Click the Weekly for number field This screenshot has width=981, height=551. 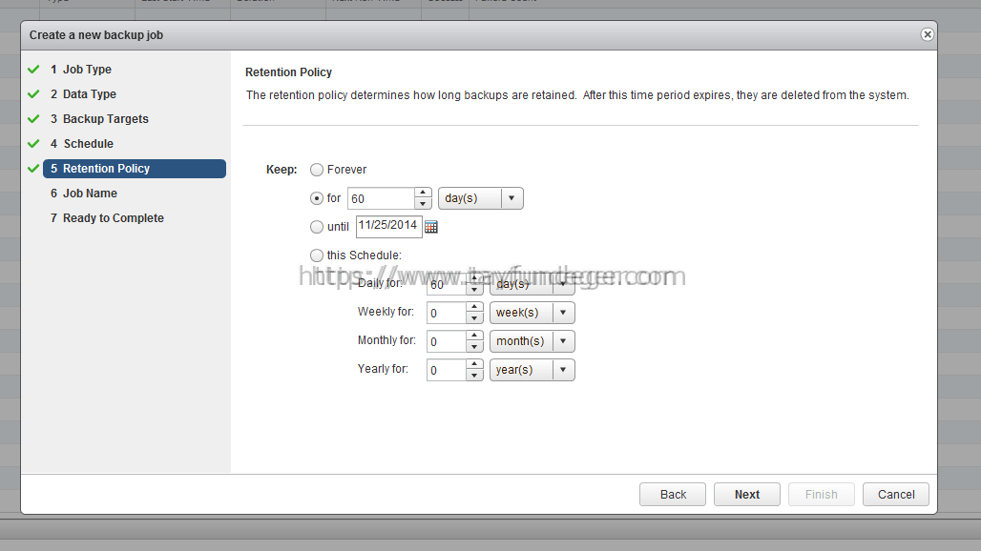click(x=446, y=313)
